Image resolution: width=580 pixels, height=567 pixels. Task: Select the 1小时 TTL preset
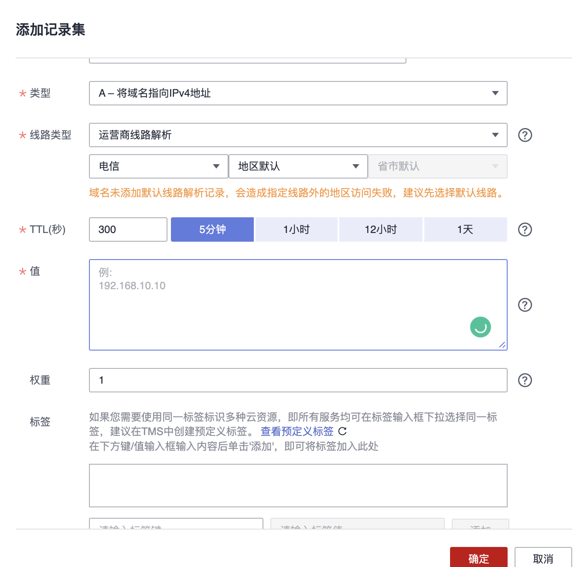[x=297, y=229]
